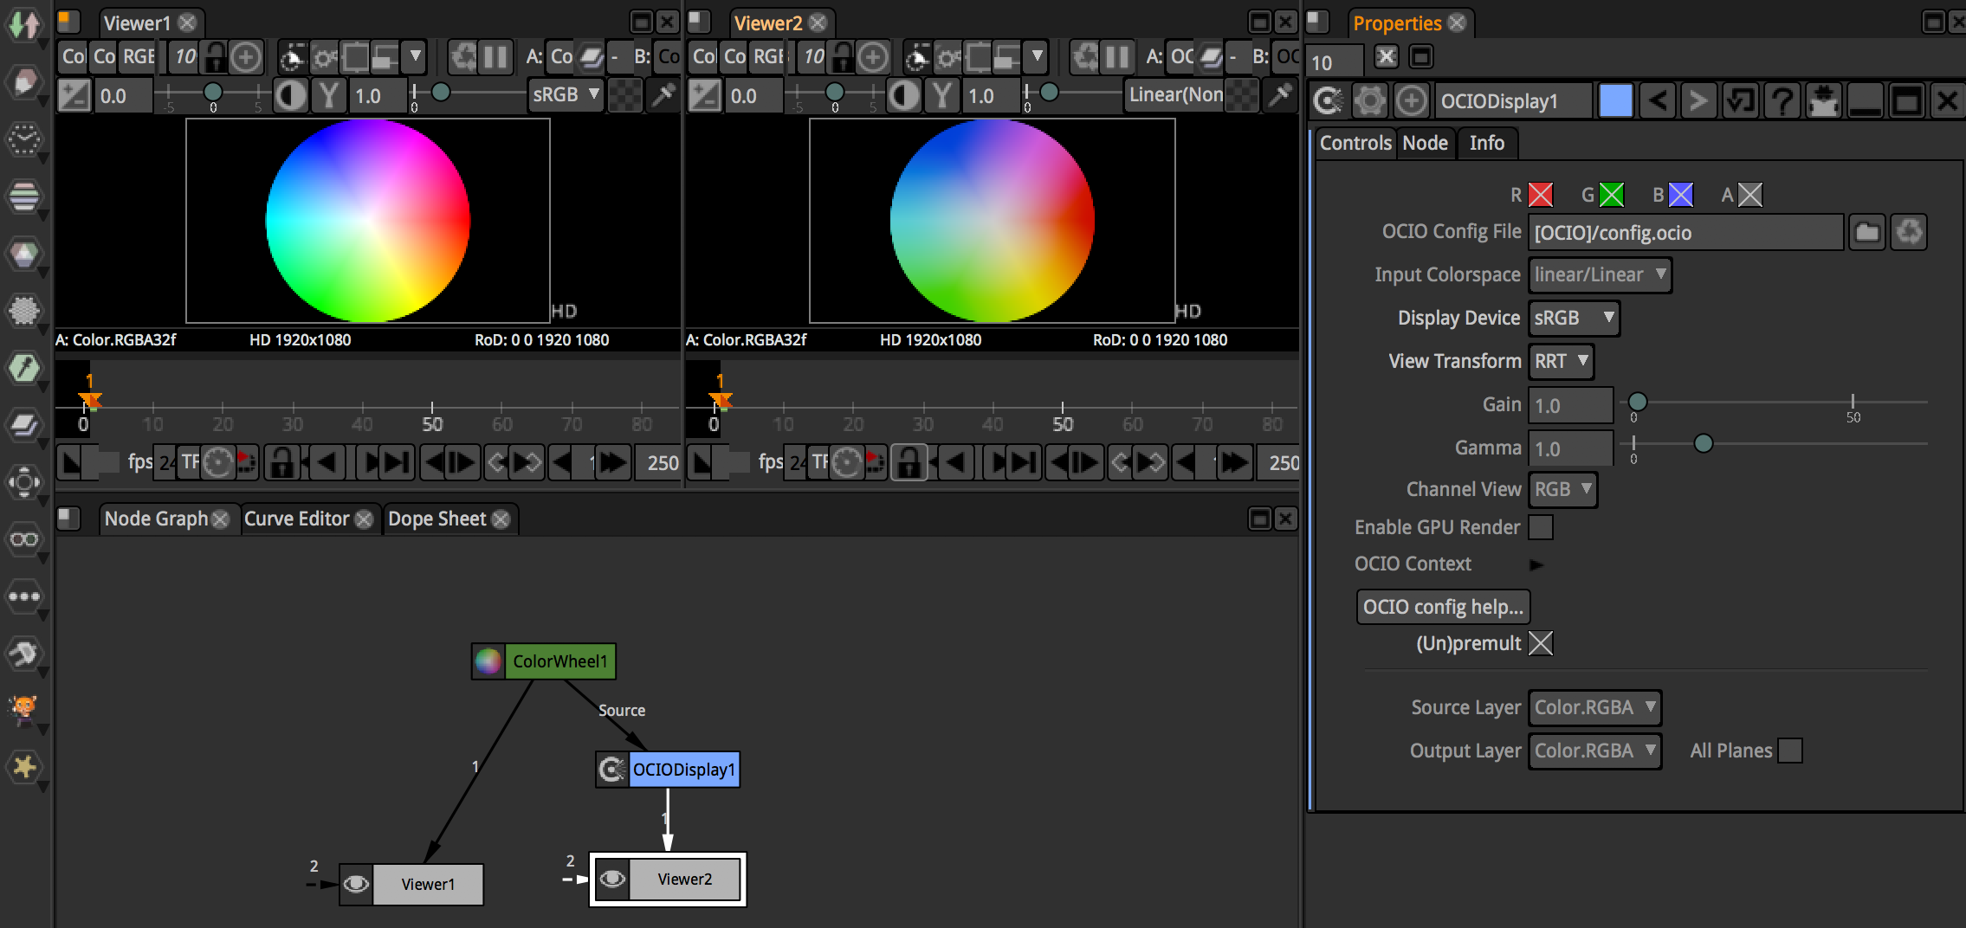Click the OCIO config help button
1966x928 pixels.
(1443, 607)
